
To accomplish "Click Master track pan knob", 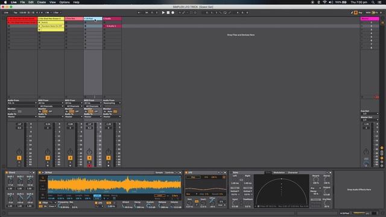I will point(366,151).
